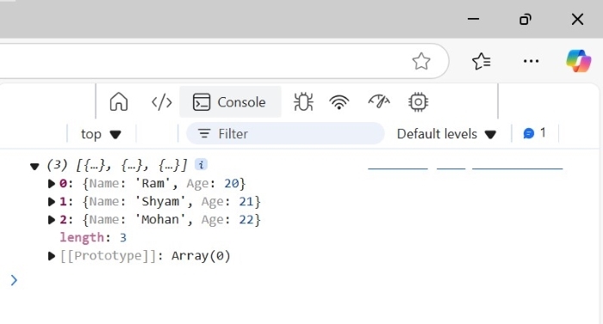
Task: Click the Array(0) prototype value
Action: click(x=201, y=256)
